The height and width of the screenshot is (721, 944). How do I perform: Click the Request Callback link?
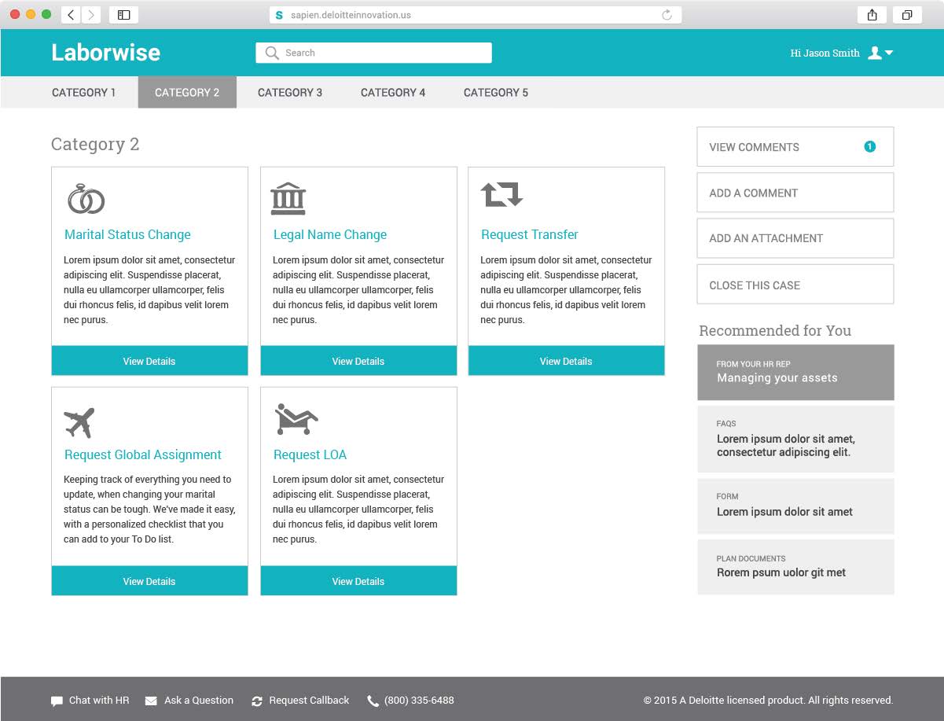(309, 701)
